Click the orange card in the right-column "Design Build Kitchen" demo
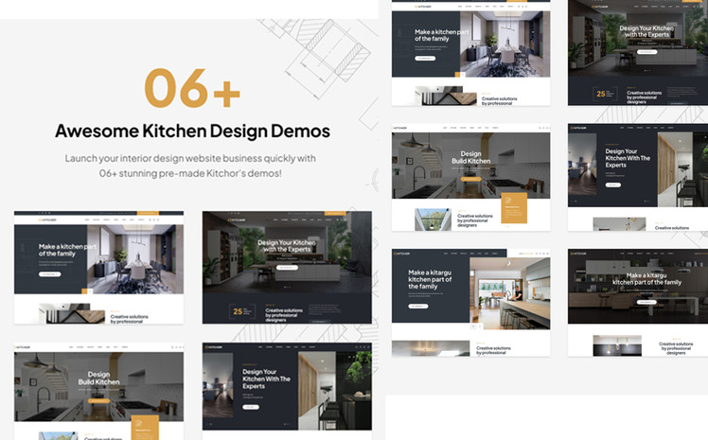Screen dimensions: 708x440 click(x=514, y=208)
